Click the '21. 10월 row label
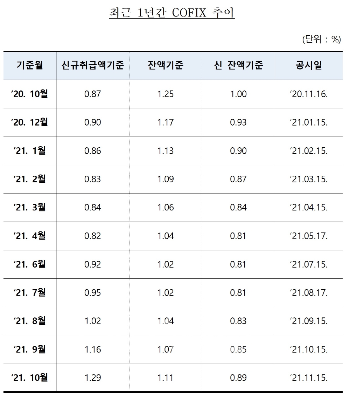The height and width of the screenshot is (398, 350). 30,378
